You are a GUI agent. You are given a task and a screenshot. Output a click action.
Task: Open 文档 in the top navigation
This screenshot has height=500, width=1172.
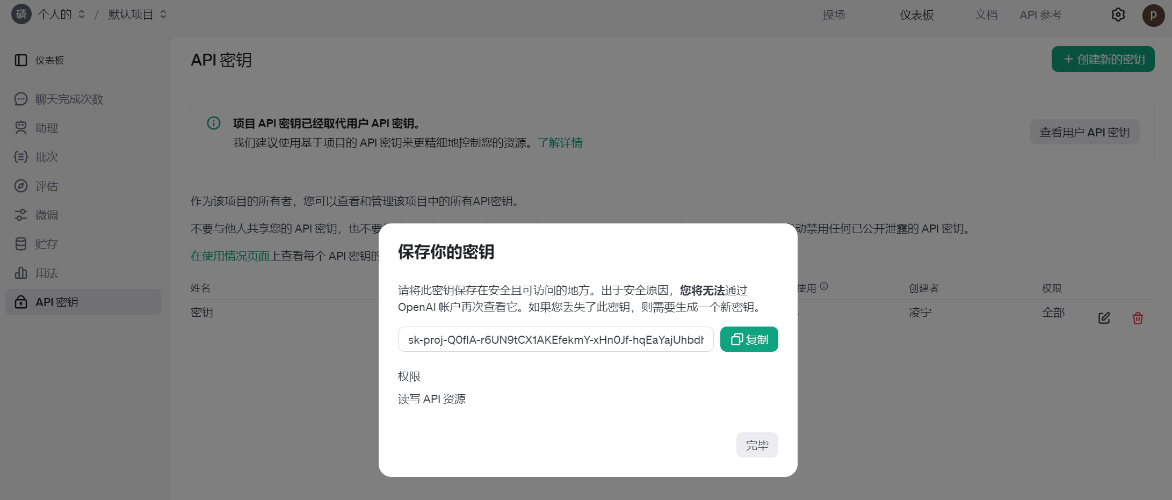pyautogui.click(x=986, y=15)
